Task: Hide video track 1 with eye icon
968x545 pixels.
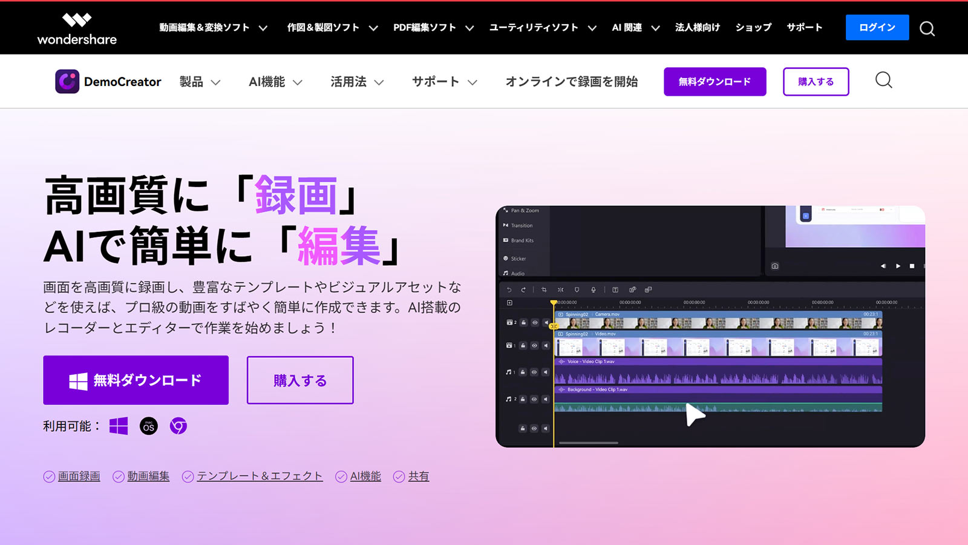Action: [534, 345]
